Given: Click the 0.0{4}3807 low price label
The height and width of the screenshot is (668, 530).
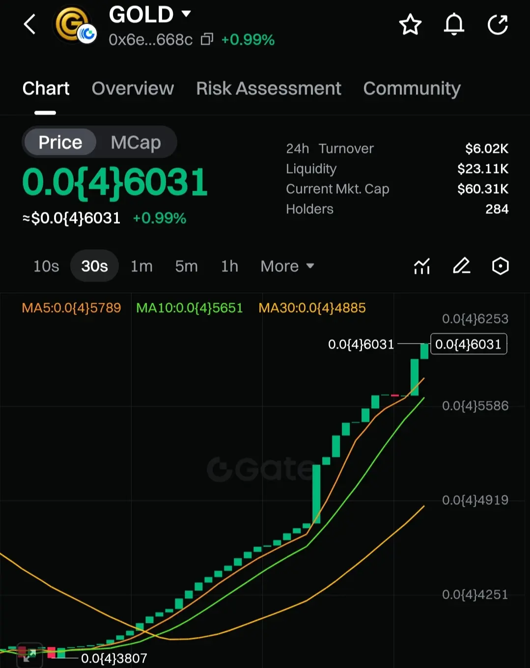Looking at the screenshot, I should point(114,658).
